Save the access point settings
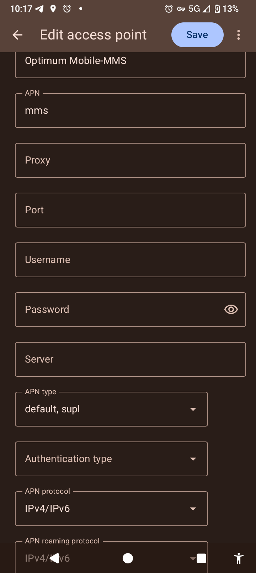Image resolution: width=256 pixels, height=573 pixels. pos(197,35)
